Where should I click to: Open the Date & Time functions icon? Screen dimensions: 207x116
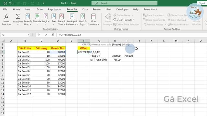tap(62, 16)
